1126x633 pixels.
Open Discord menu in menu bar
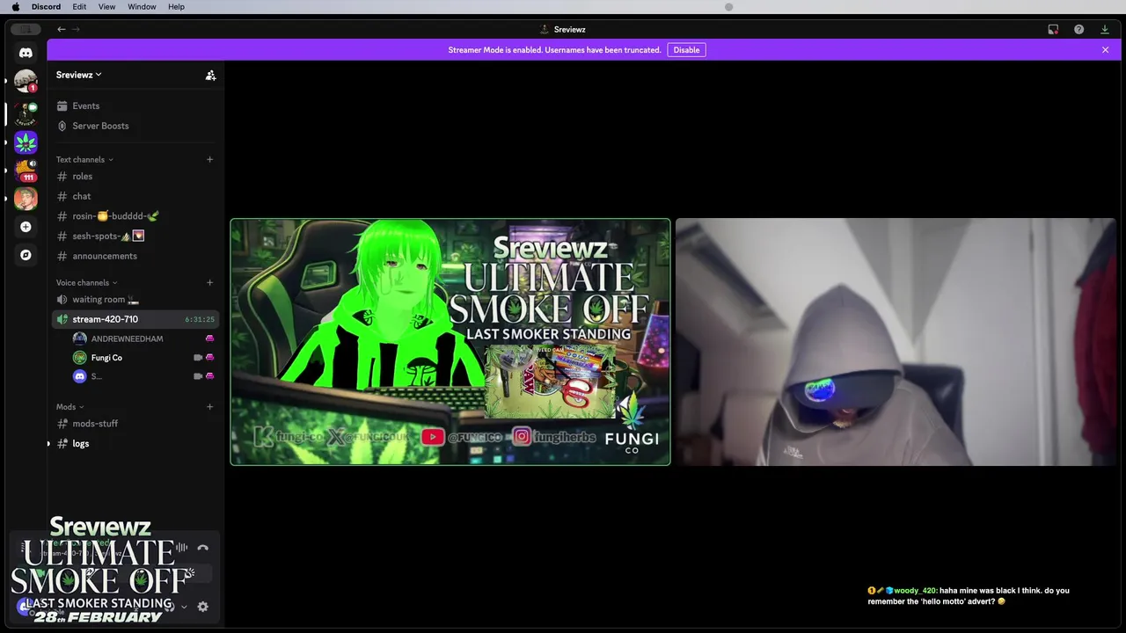pyautogui.click(x=46, y=6)
